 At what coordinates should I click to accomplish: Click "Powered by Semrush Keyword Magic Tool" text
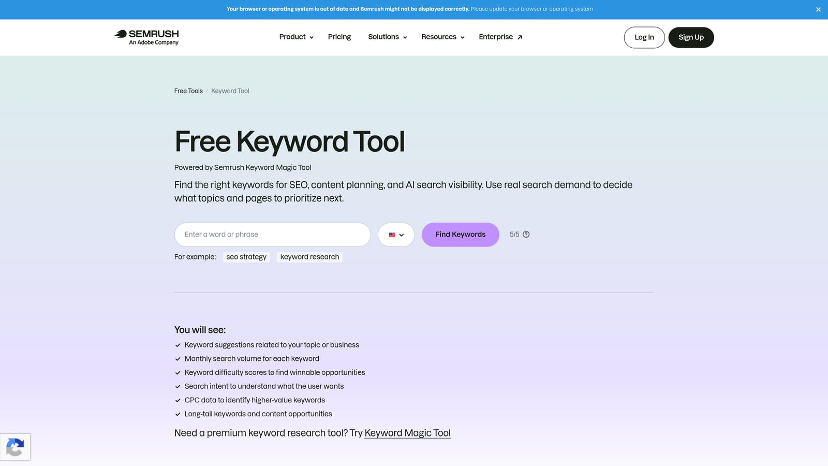243,167
